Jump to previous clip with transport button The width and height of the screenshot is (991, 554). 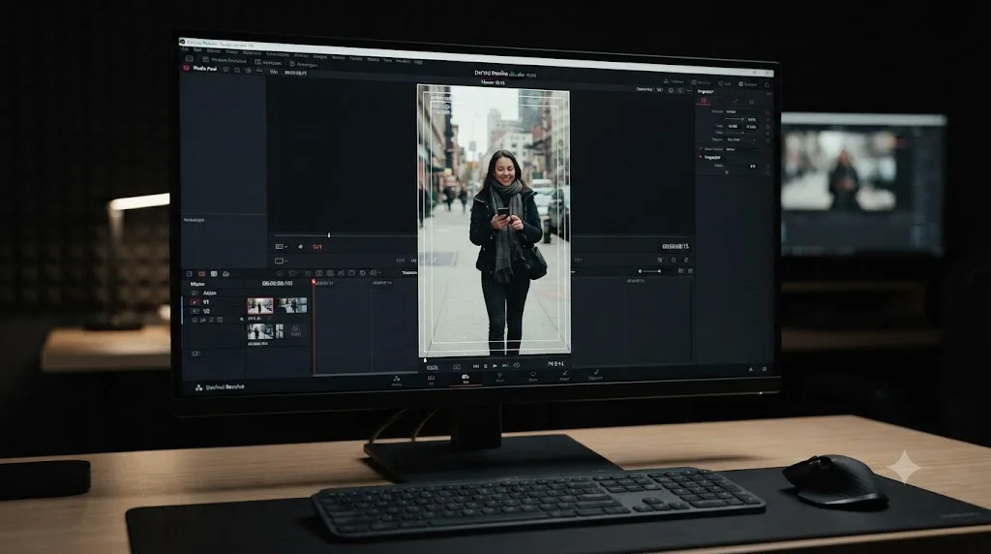pos(476,365)
